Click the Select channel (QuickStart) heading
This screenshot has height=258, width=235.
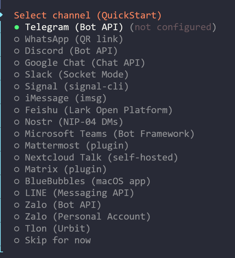[x=87, y=15]
